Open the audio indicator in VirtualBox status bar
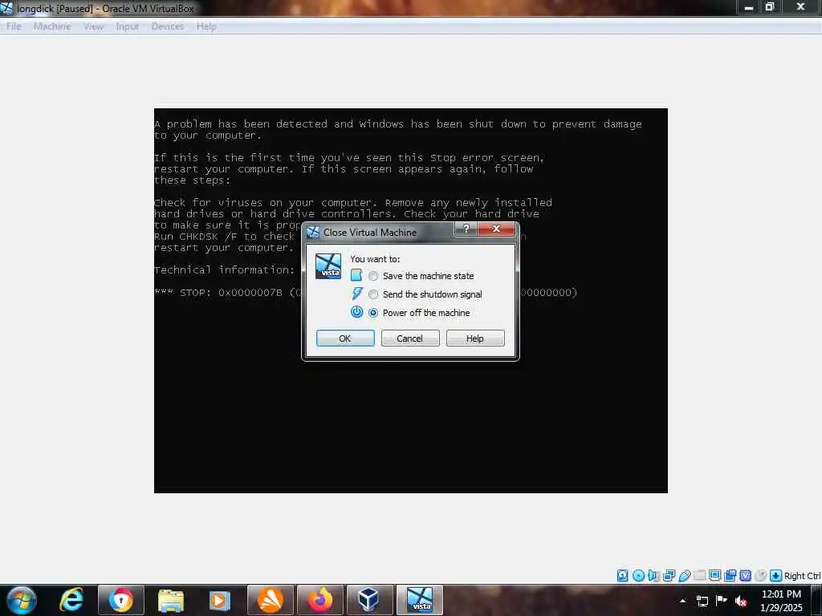 653,576
